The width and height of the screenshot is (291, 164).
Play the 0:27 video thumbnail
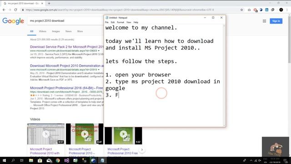(x=85, y=134)
